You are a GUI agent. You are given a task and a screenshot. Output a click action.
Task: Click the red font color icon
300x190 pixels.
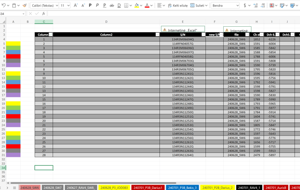pos(147,5)
